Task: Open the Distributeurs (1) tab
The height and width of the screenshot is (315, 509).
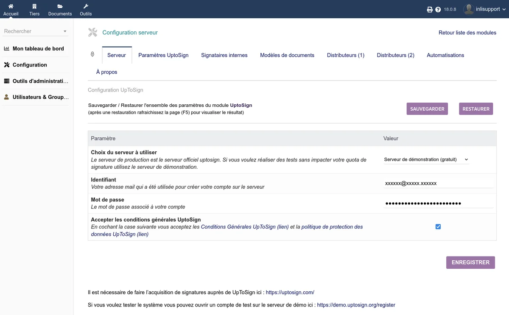Action: pos(346,55)
